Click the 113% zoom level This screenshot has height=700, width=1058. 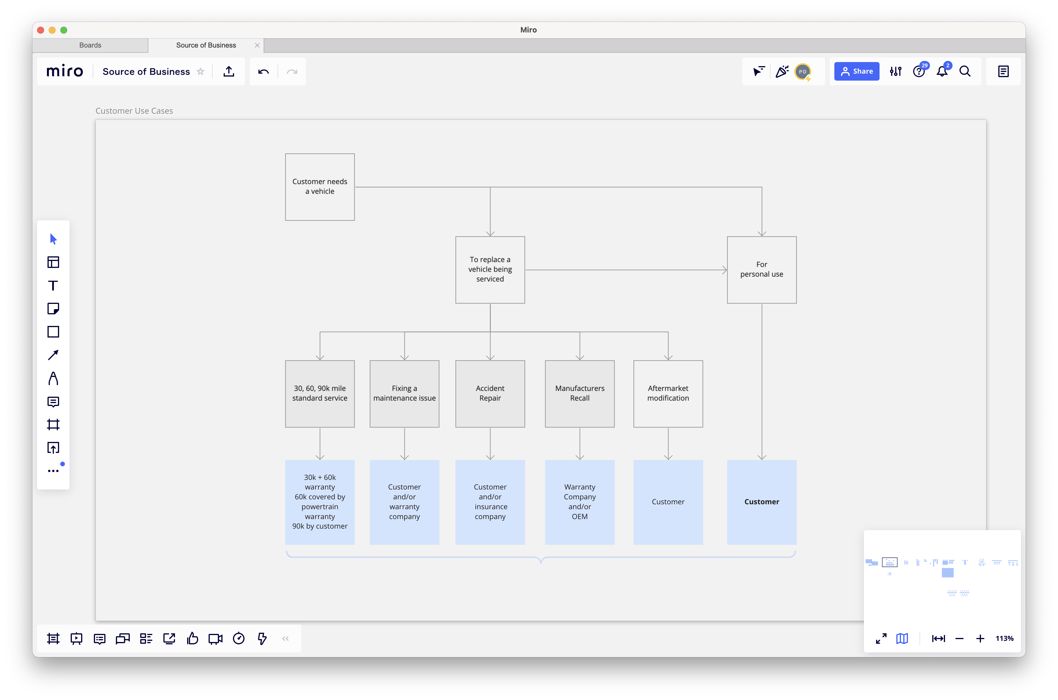[x=1004, y=639]
